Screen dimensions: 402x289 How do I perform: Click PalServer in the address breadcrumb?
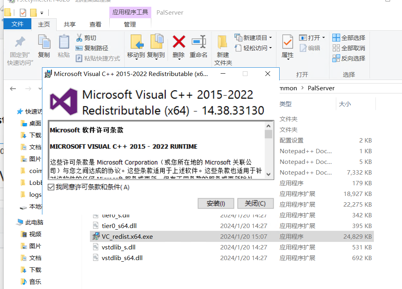[321, 88]
